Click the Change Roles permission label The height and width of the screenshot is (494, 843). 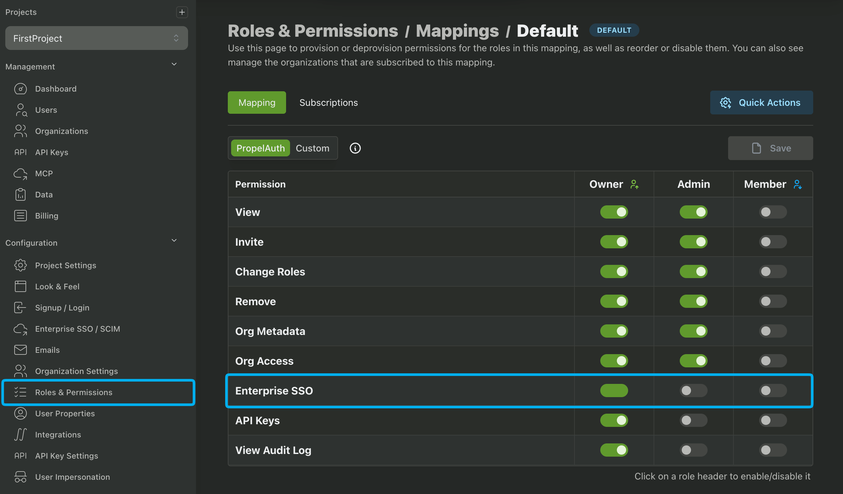[270, 272]
